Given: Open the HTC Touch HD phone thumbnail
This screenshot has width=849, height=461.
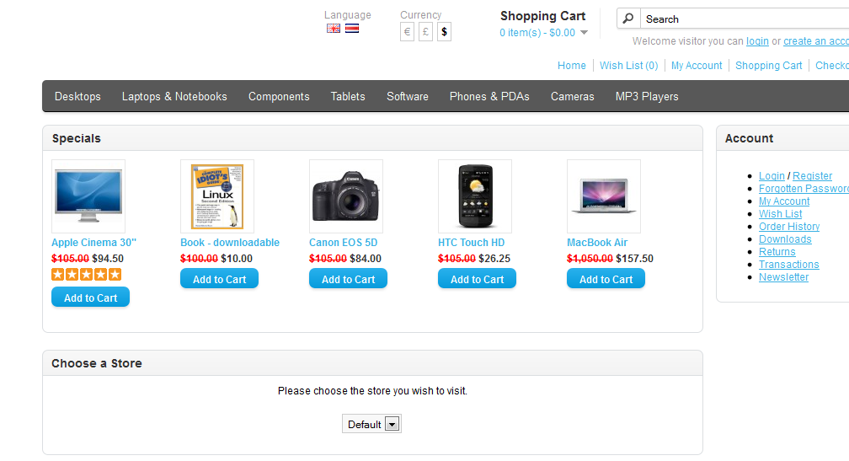Looking at the screenshot, I should [475, 196].
